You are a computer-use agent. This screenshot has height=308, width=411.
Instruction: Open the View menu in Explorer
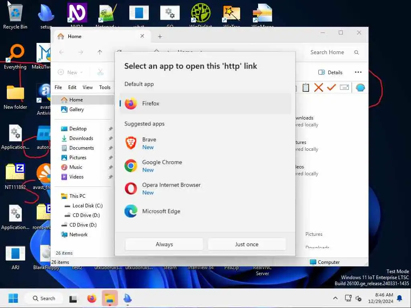point(87,87)
